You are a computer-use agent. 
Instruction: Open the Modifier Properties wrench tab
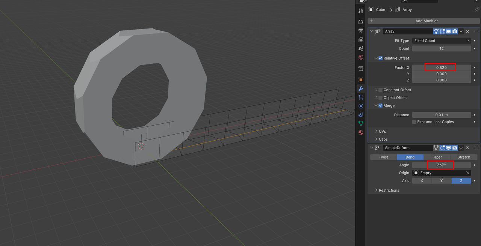[x=360, y=88]
